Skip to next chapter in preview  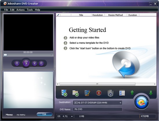(41, 64)
